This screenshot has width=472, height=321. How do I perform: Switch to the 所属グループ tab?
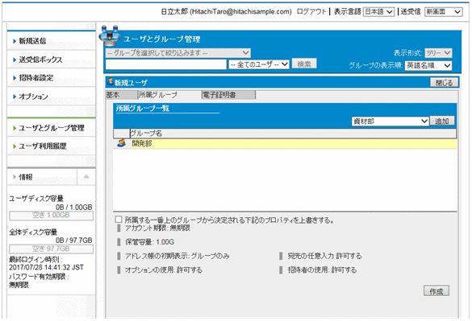(169, 95)
